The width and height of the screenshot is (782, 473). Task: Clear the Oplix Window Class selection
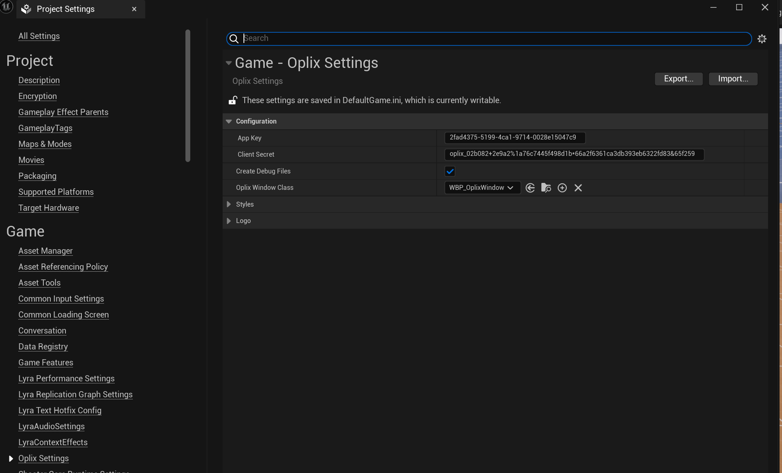tap(578, 188)
